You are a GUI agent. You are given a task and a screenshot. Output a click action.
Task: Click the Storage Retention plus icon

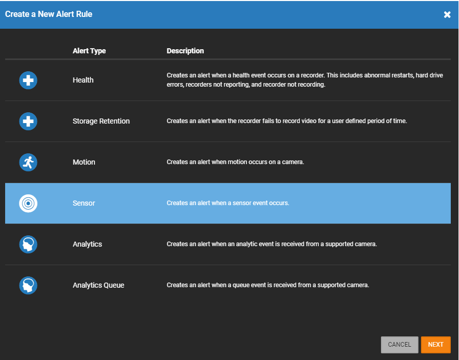28,122
